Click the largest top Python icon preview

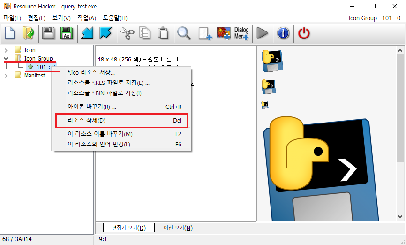click(x=272, y=61)
